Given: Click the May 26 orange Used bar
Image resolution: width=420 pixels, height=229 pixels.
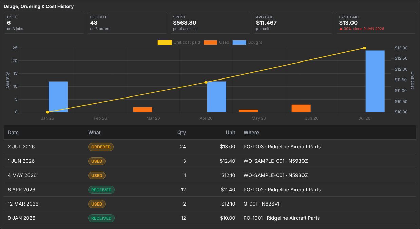Looking at the screenshot, I should 248,111.
